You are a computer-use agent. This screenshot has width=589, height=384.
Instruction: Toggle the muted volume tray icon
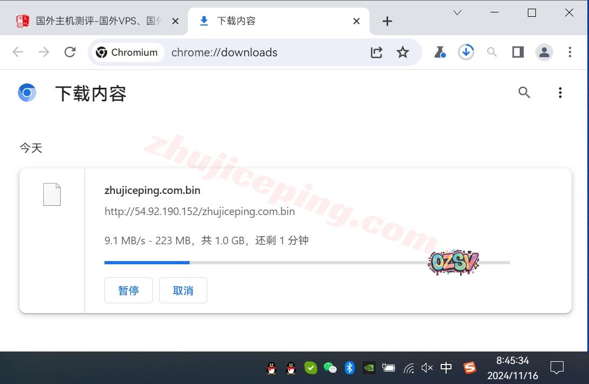click(x=427, y=368)
